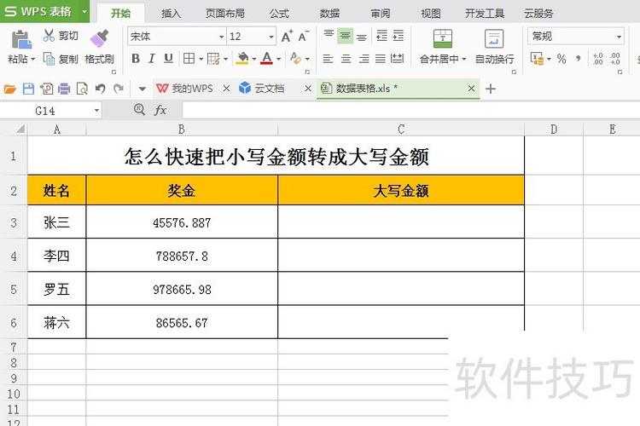The width and height of the screenshot is (640, 426).
Task: Click the undo arrow
Action: coord(101,89)
